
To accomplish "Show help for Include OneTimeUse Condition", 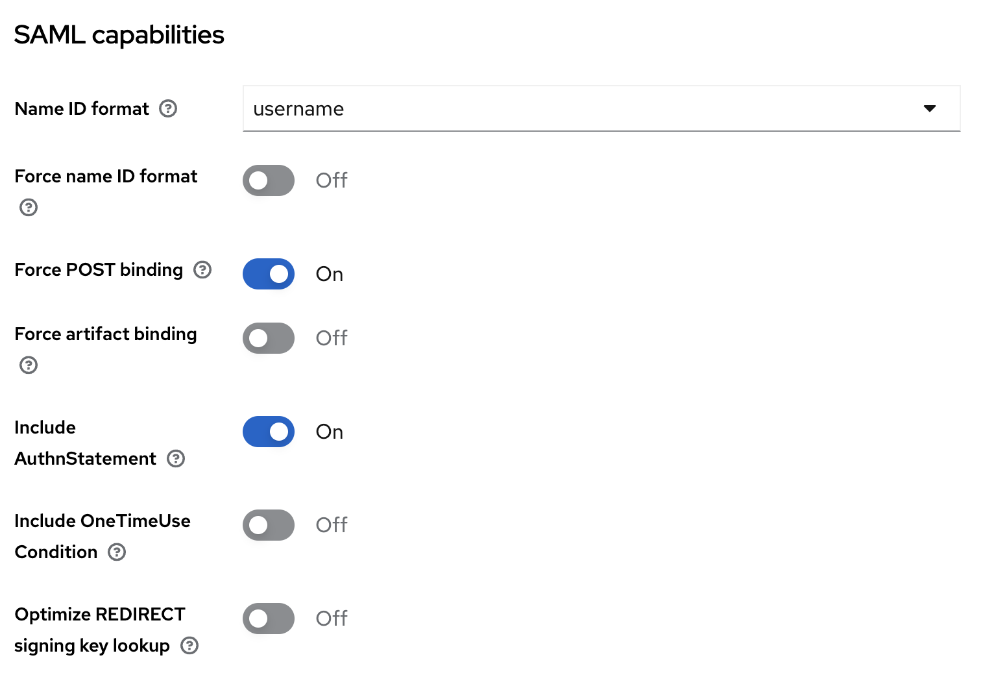I will click(x=117, y=552).
